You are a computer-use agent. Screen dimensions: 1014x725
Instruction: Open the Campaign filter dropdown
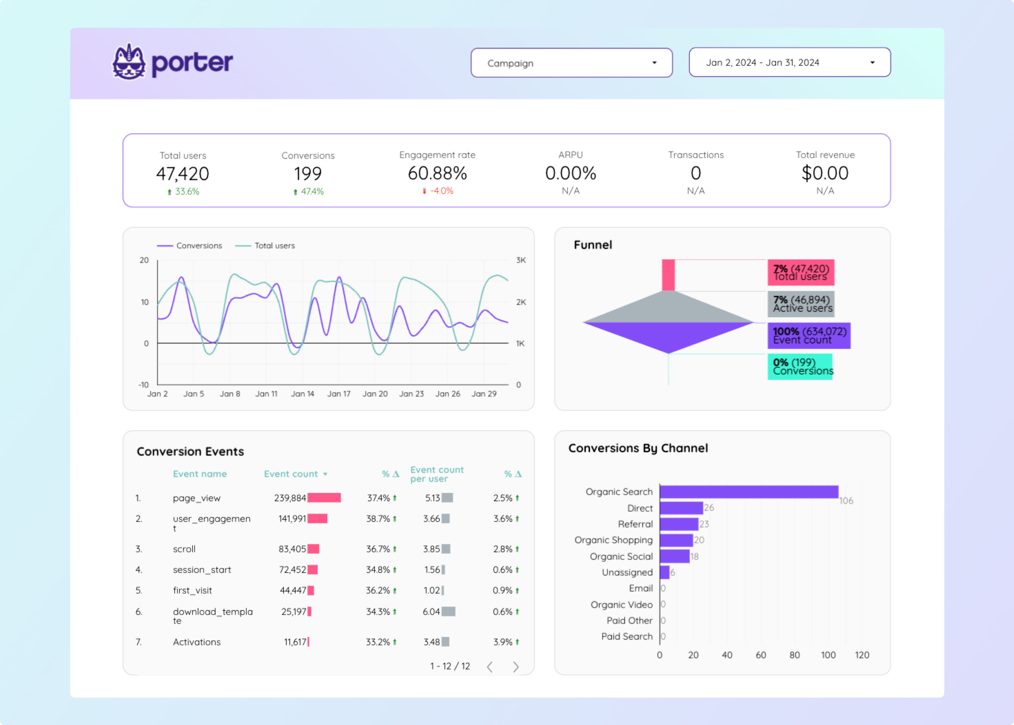pos(571,63)
